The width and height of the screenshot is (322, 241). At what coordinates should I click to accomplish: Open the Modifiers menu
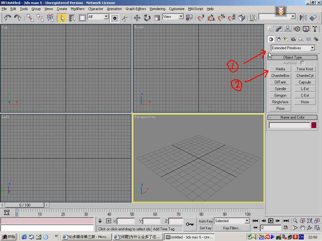point(77,9)
